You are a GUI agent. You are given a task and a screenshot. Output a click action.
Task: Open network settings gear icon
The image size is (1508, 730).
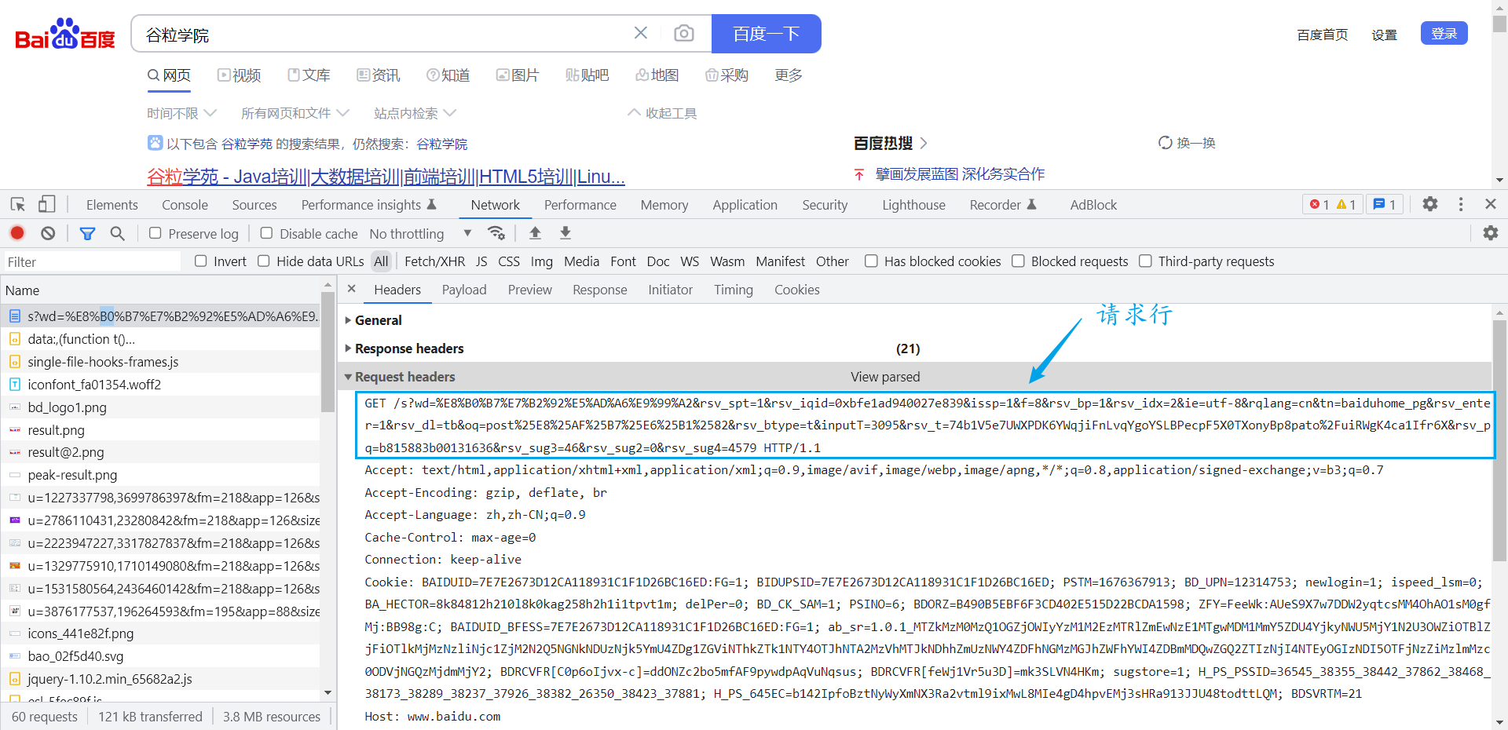pyautogui.click(x=1490, y=233)
